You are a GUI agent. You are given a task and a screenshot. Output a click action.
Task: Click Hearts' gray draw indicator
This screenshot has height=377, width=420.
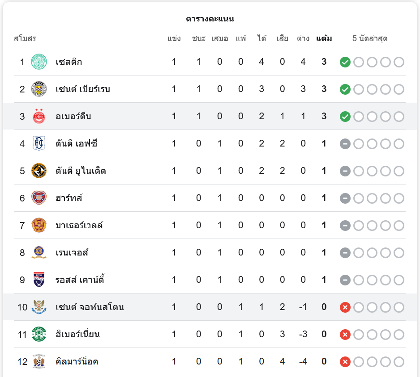point(345,198)
